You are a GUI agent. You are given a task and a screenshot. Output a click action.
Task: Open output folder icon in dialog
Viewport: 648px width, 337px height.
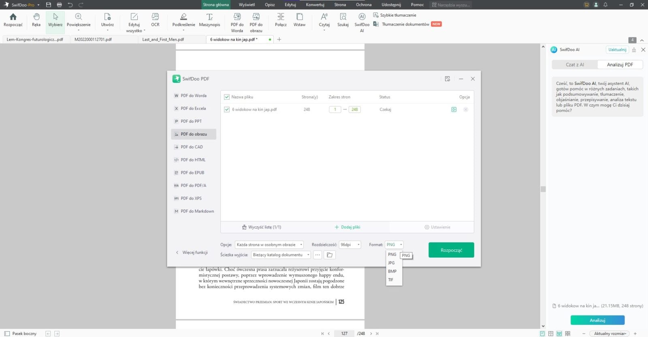pos(330,255)
